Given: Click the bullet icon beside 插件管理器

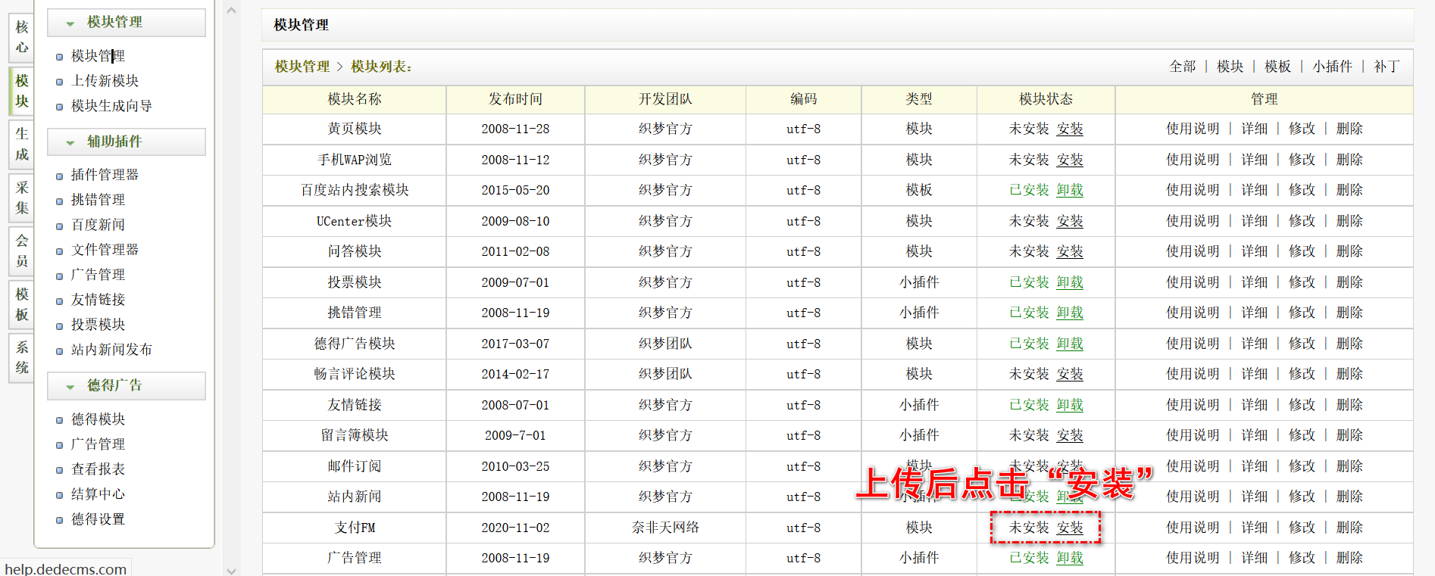Looking at the screenshot, I should click(59, 176).
